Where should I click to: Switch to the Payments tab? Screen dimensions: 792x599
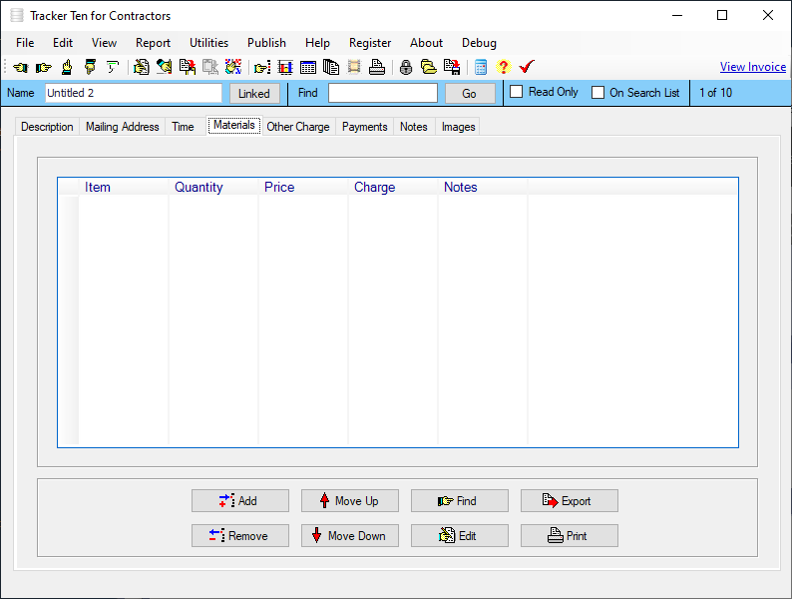click(x=365, y=127)
